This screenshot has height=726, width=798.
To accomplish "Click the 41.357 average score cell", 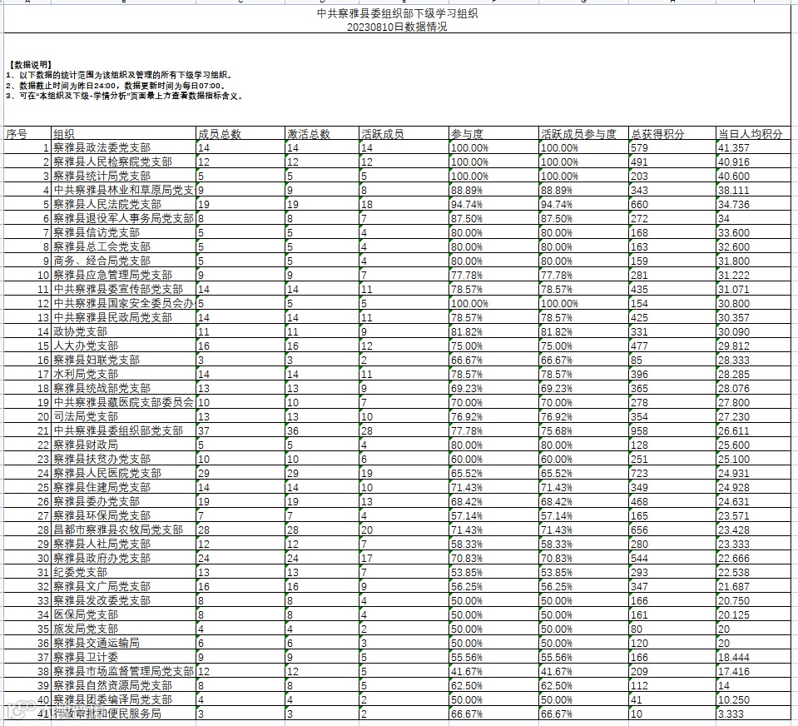I will (x=753, y=147).
